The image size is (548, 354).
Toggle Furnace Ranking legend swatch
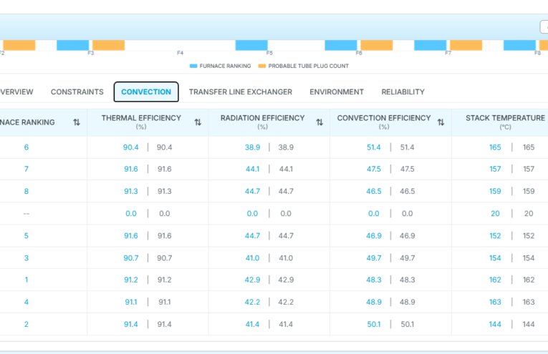(193, 66)
